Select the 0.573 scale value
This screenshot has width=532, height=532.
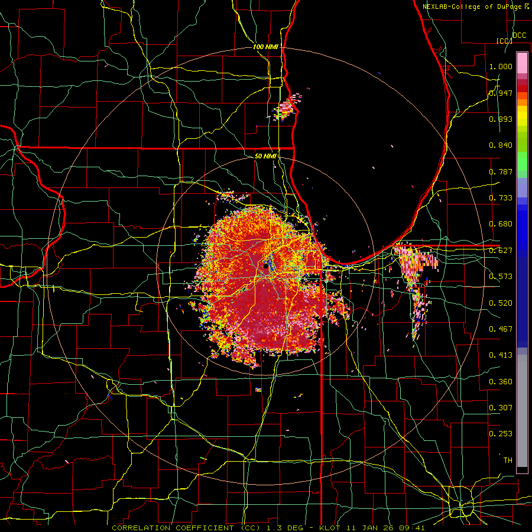point(501,277)
